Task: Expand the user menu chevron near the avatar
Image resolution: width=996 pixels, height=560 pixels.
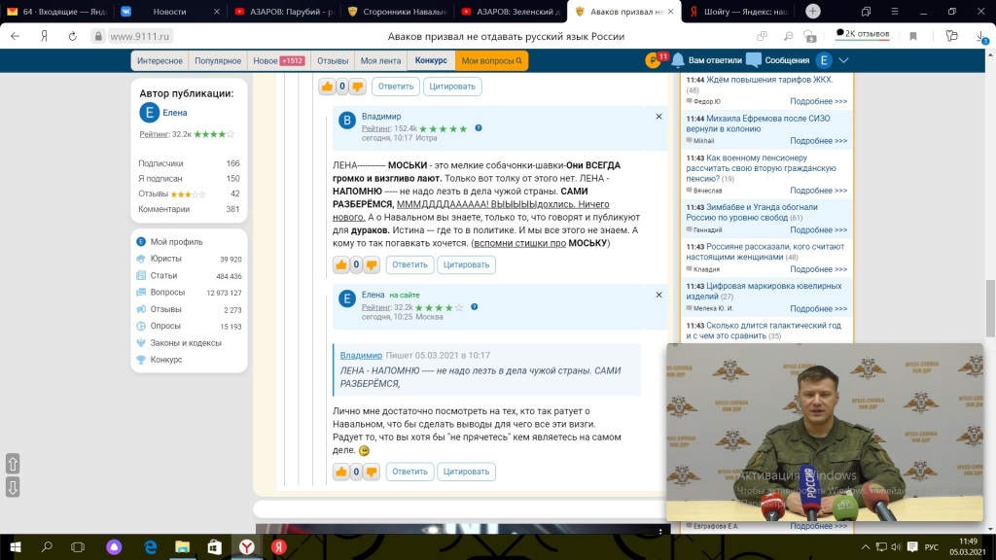Action: coord(843,60)
